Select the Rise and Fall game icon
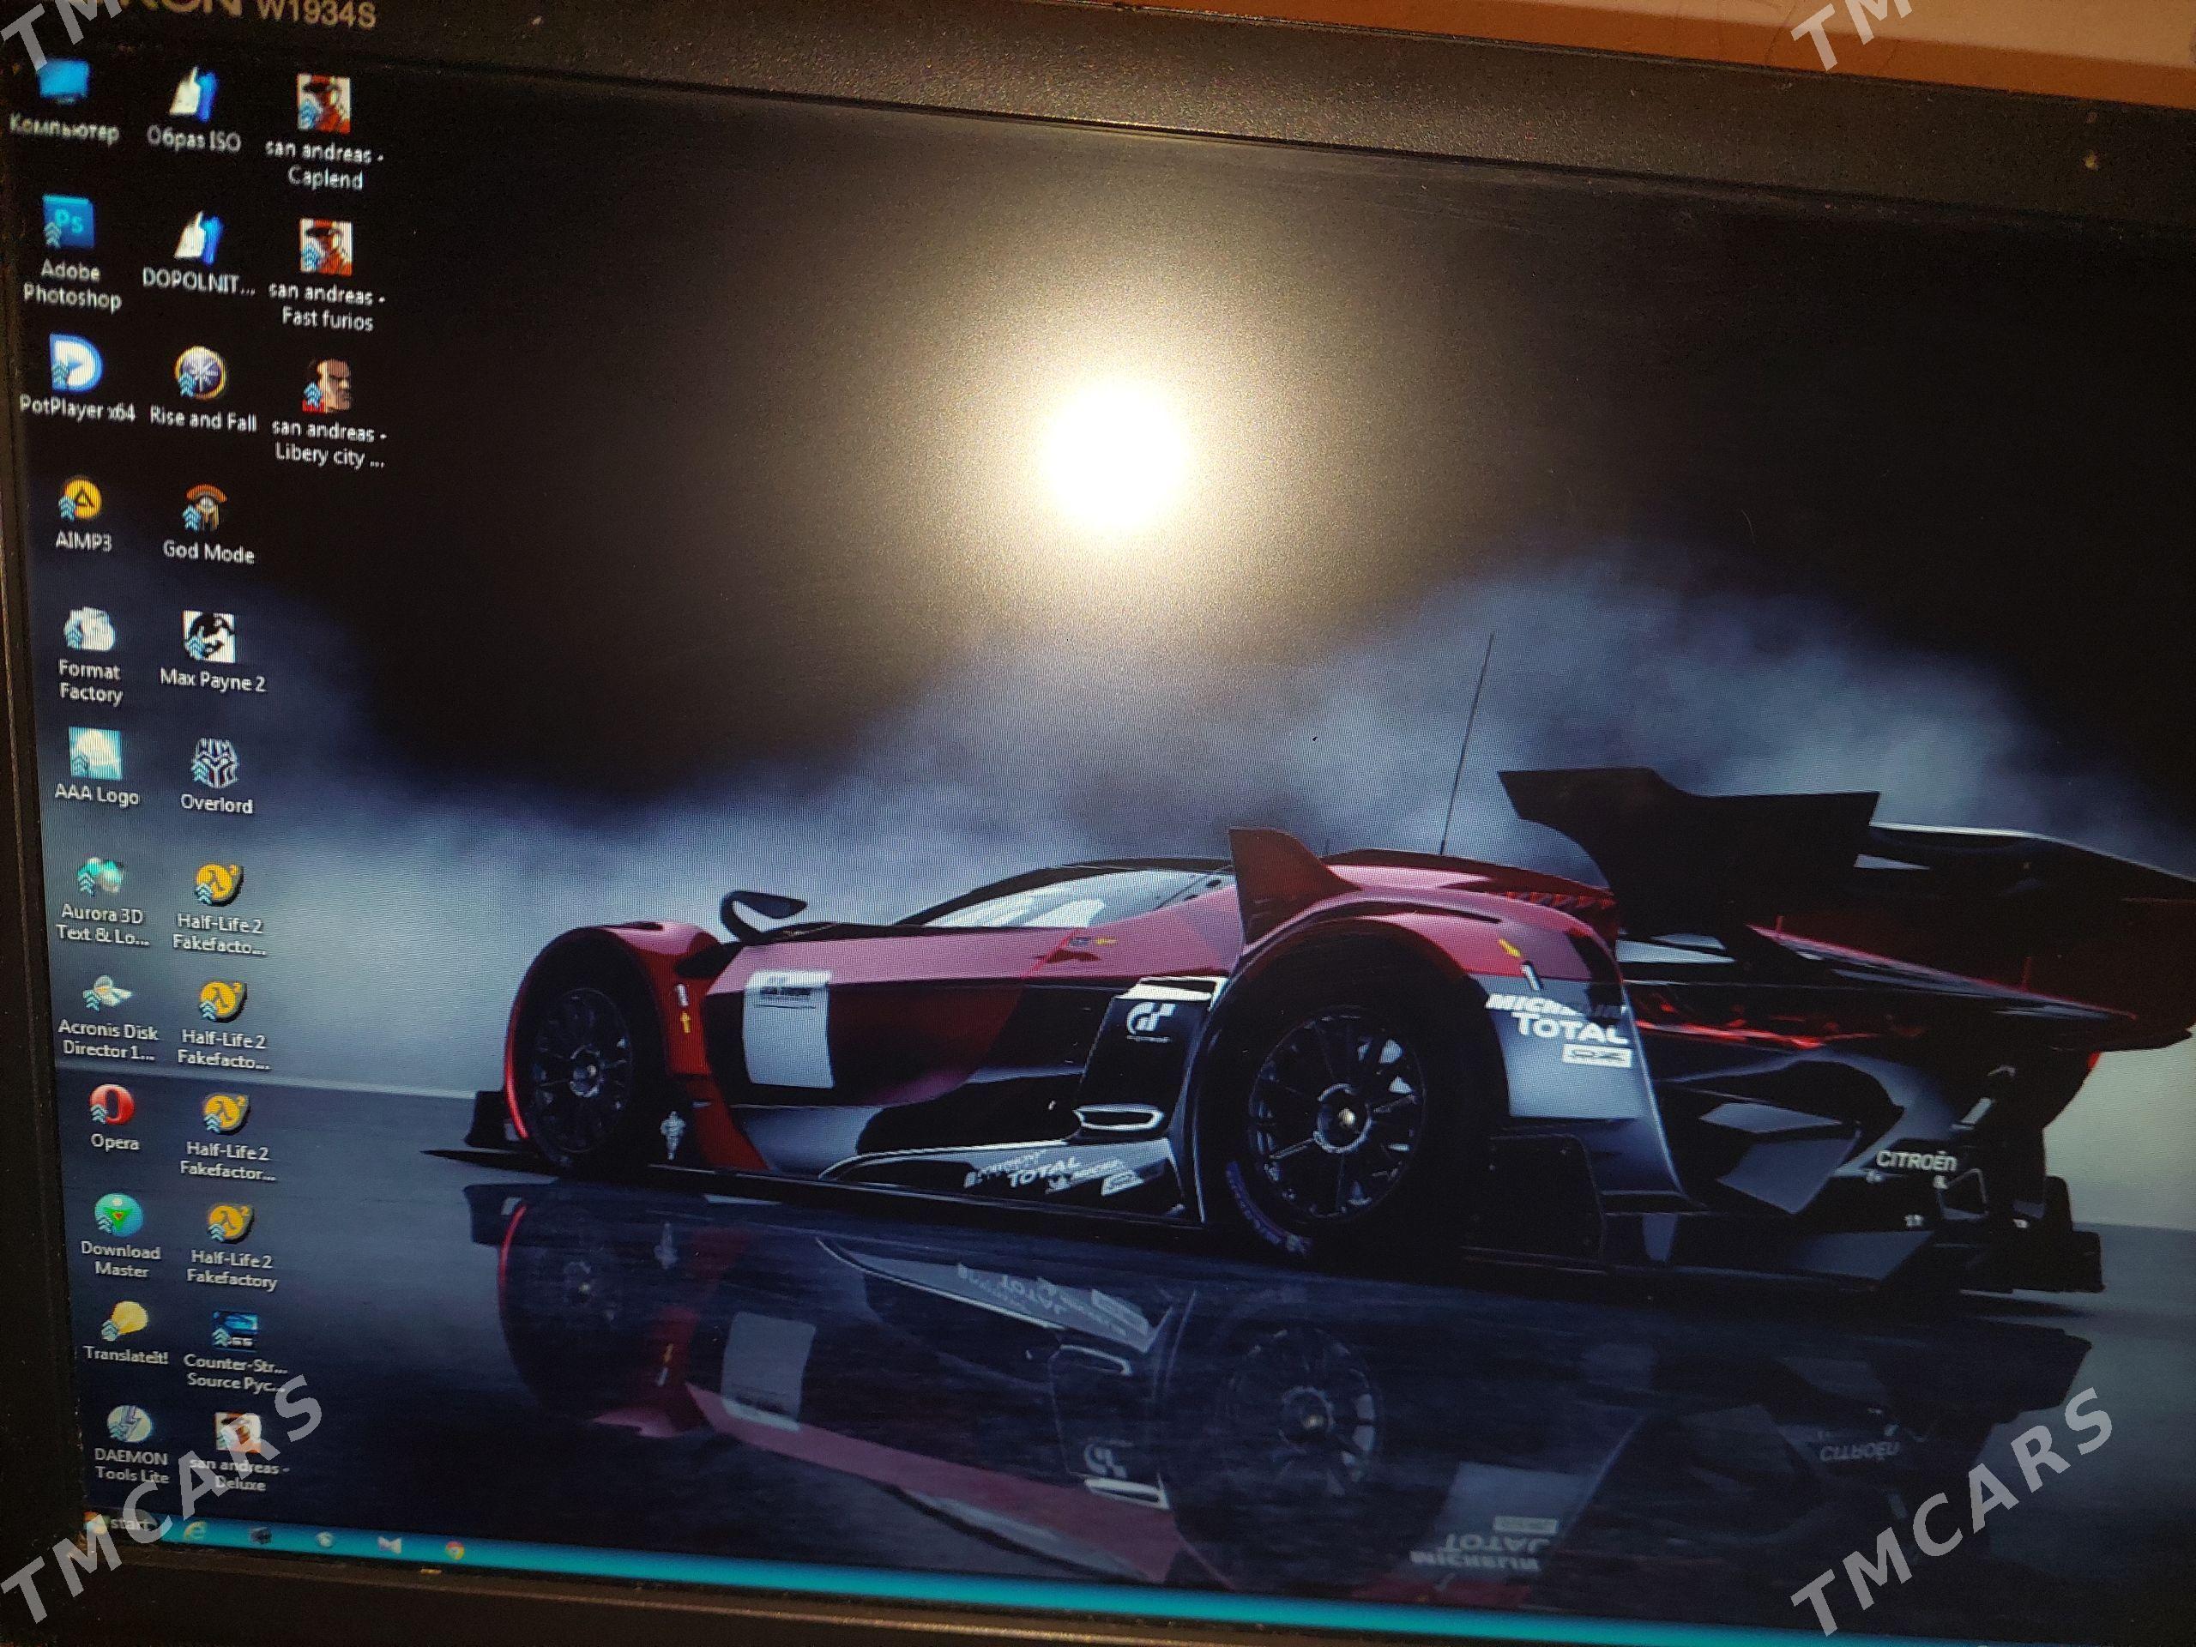 pos(202,389)
